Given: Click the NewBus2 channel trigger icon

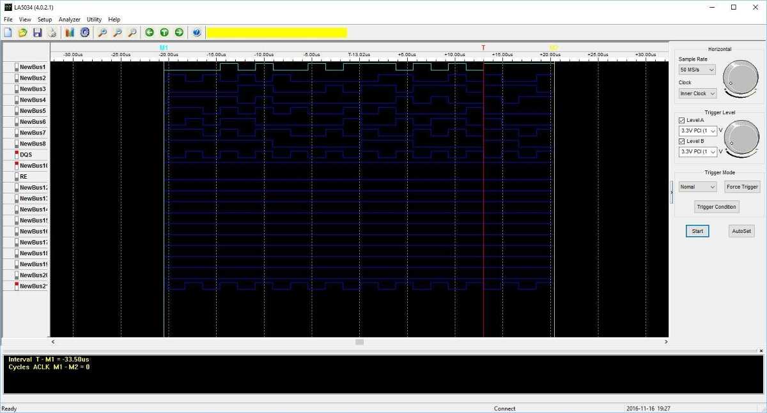Looking at the screenshot, I should tap(17, 78).
